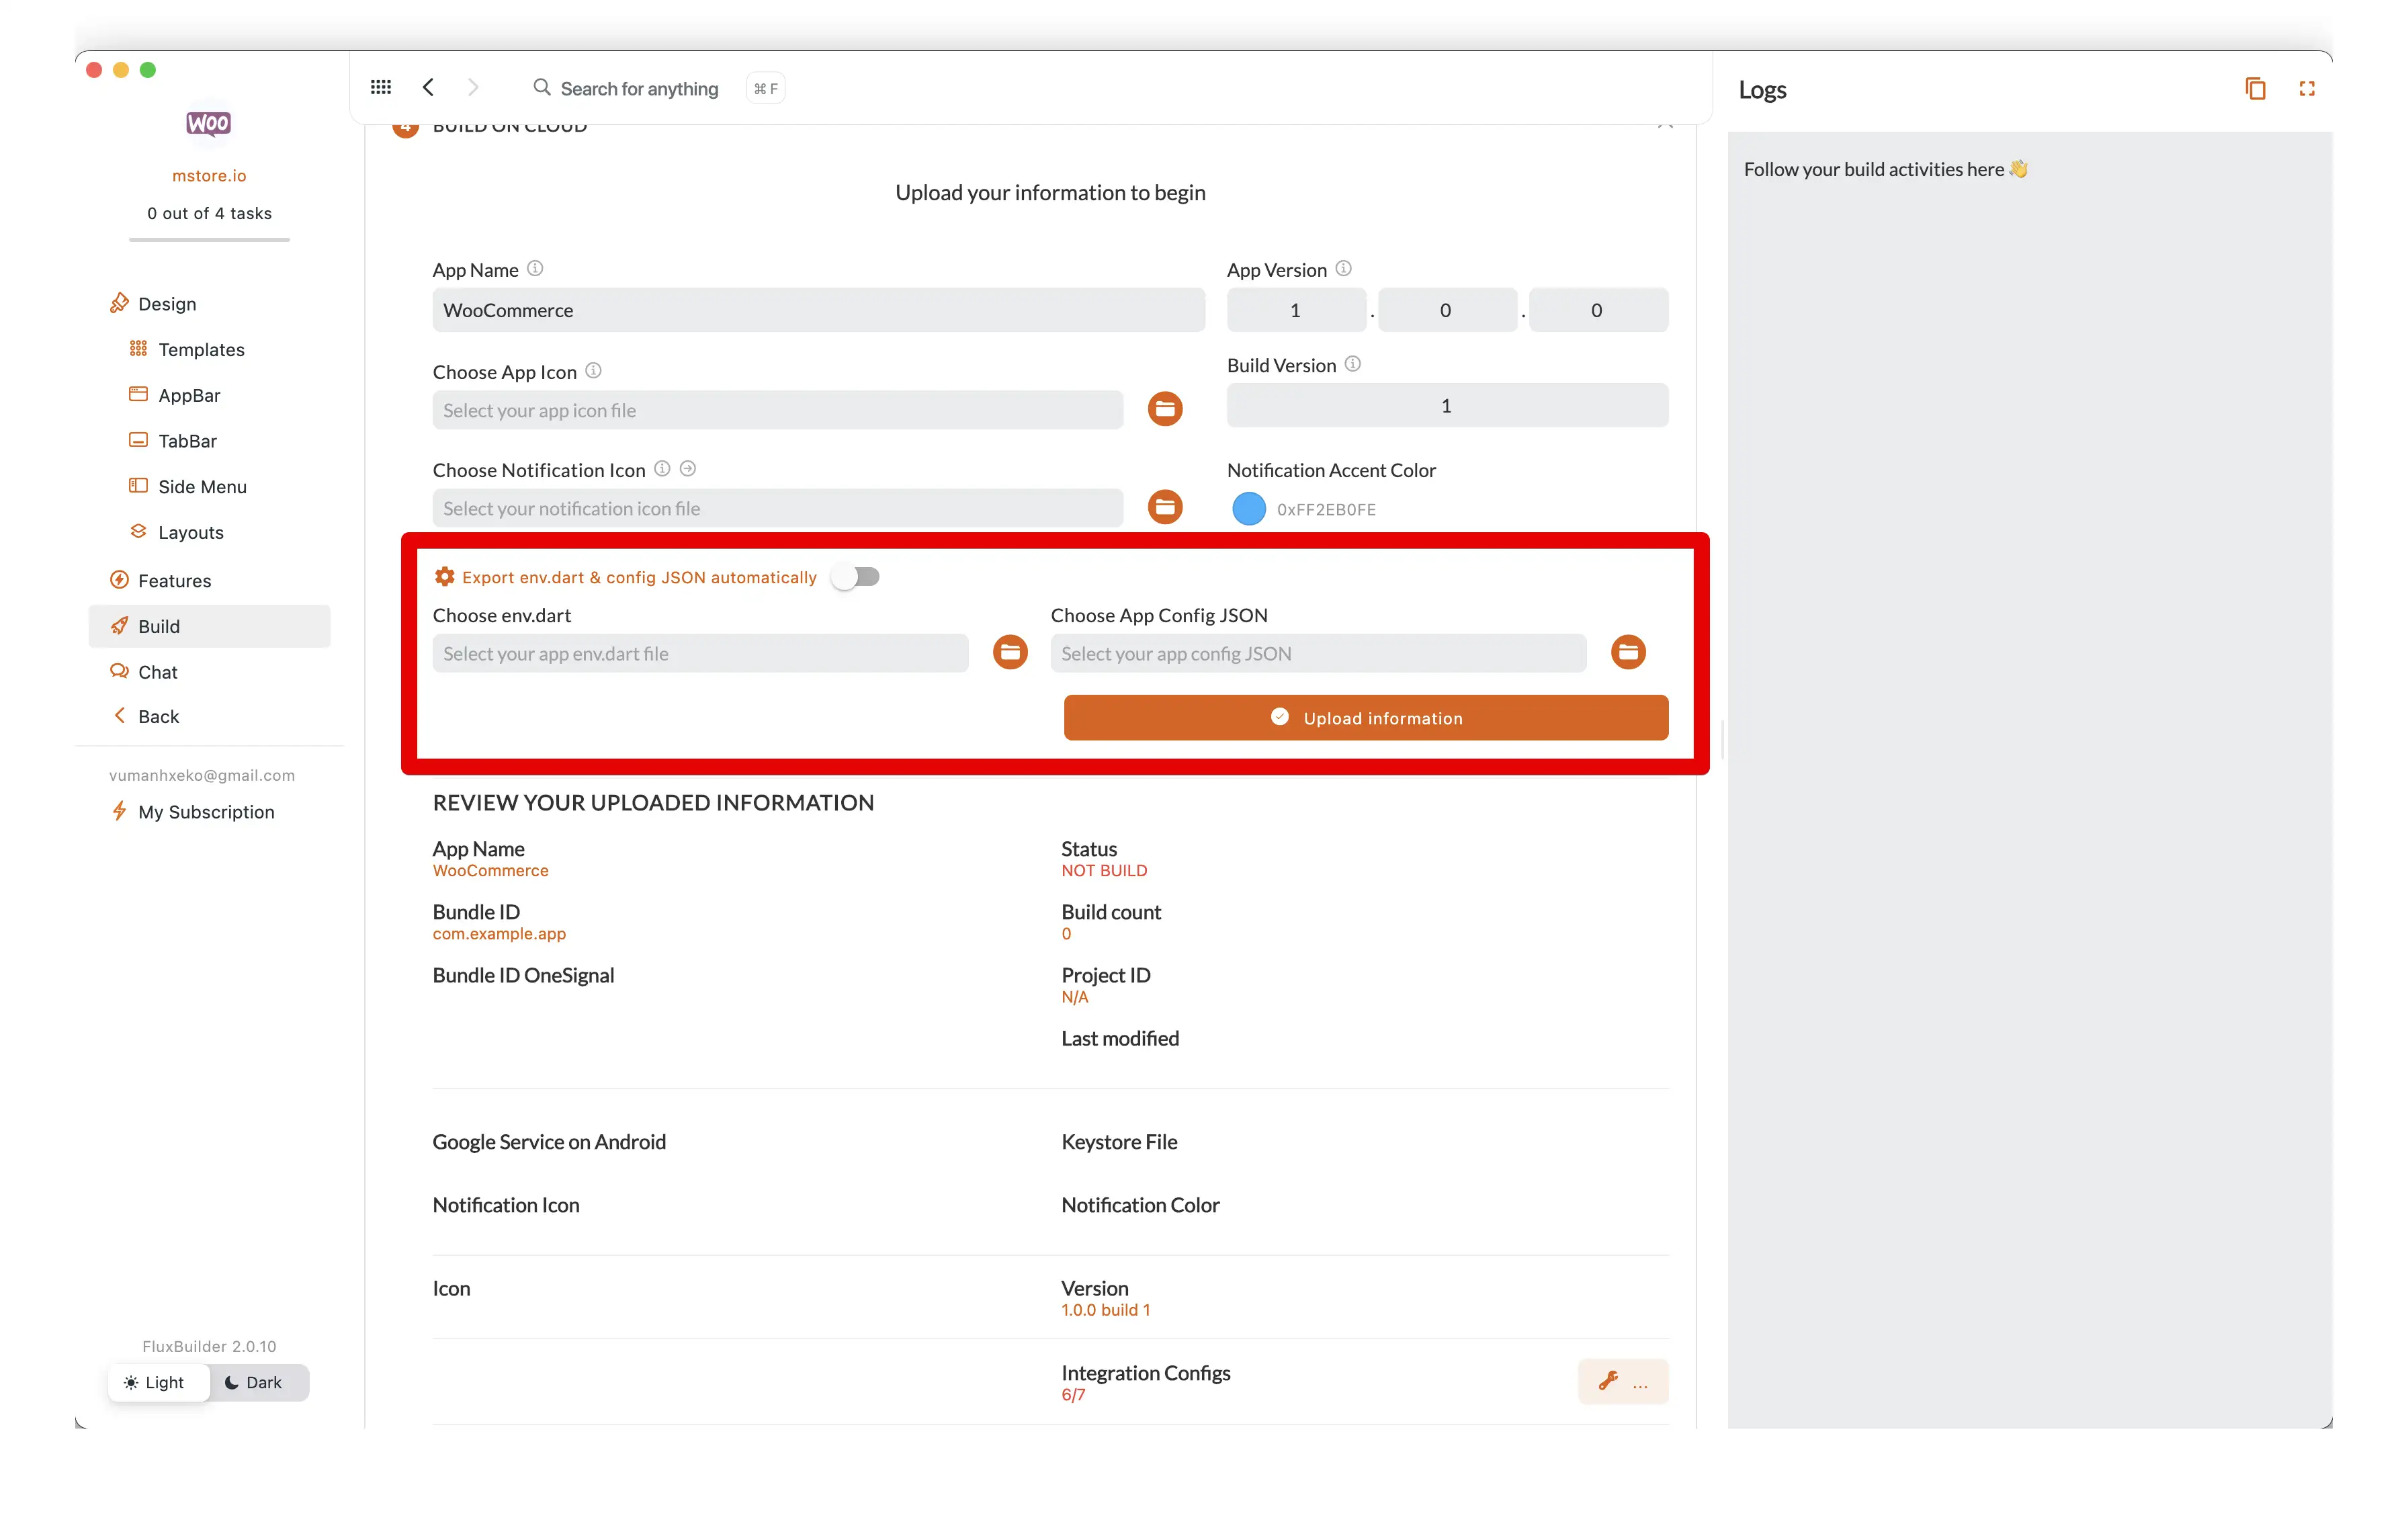Open the apps grid icon
This screenshot has height=1528, width=2408.
point(380,88)
